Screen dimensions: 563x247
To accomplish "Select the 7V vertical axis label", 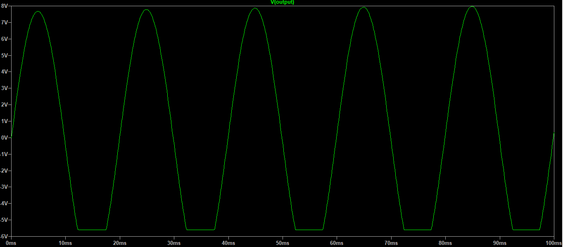I will pos(5,22).
